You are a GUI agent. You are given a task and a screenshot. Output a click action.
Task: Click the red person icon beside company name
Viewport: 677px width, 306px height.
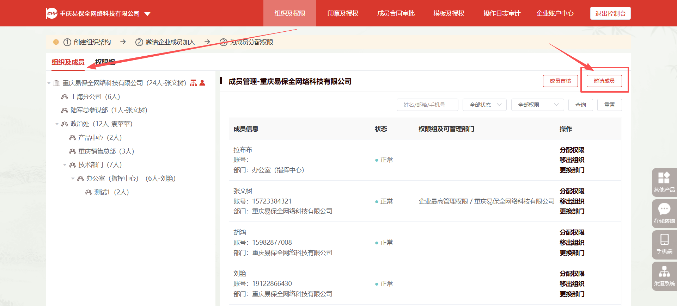tap(202, 83)
